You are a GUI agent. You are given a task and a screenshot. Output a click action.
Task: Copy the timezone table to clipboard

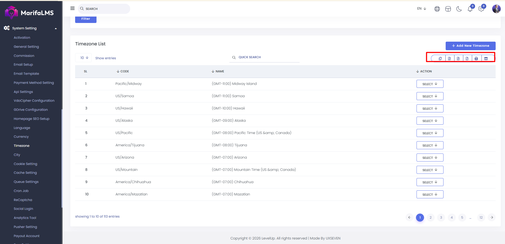tap(440, 58)
